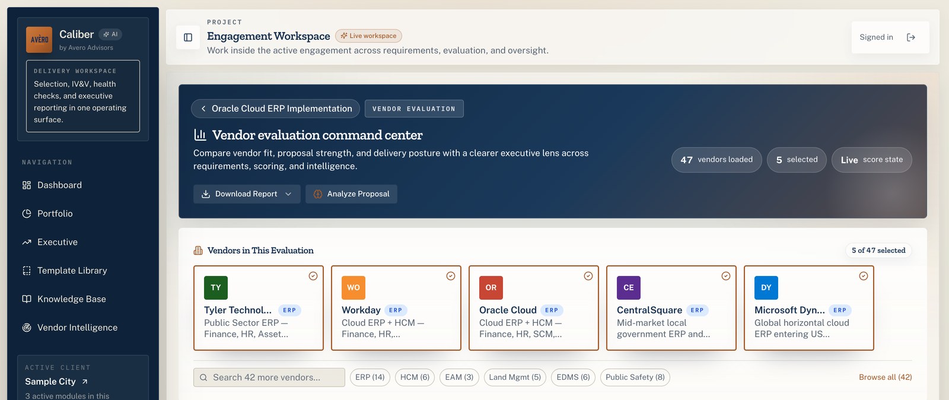
Task: Click the Download Report button label
Action: click(246, 194)
